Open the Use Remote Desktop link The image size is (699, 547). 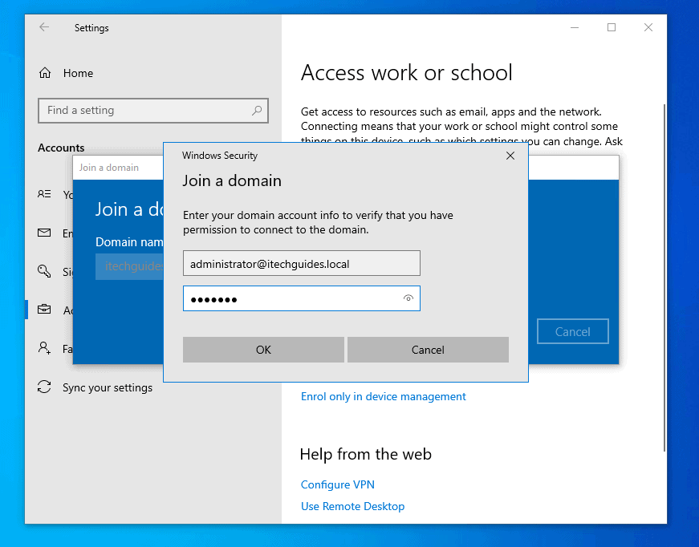[352, 506]
